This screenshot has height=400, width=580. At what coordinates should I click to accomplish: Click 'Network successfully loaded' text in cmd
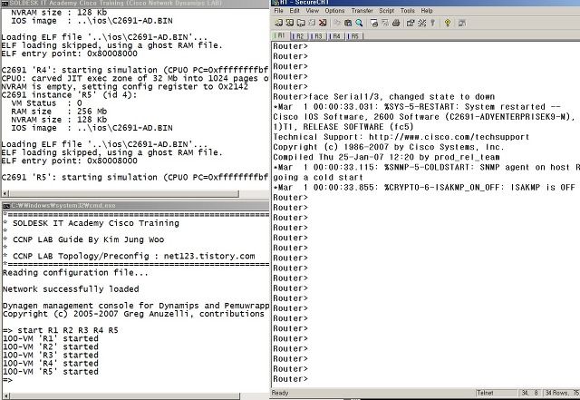pos(71,288)
